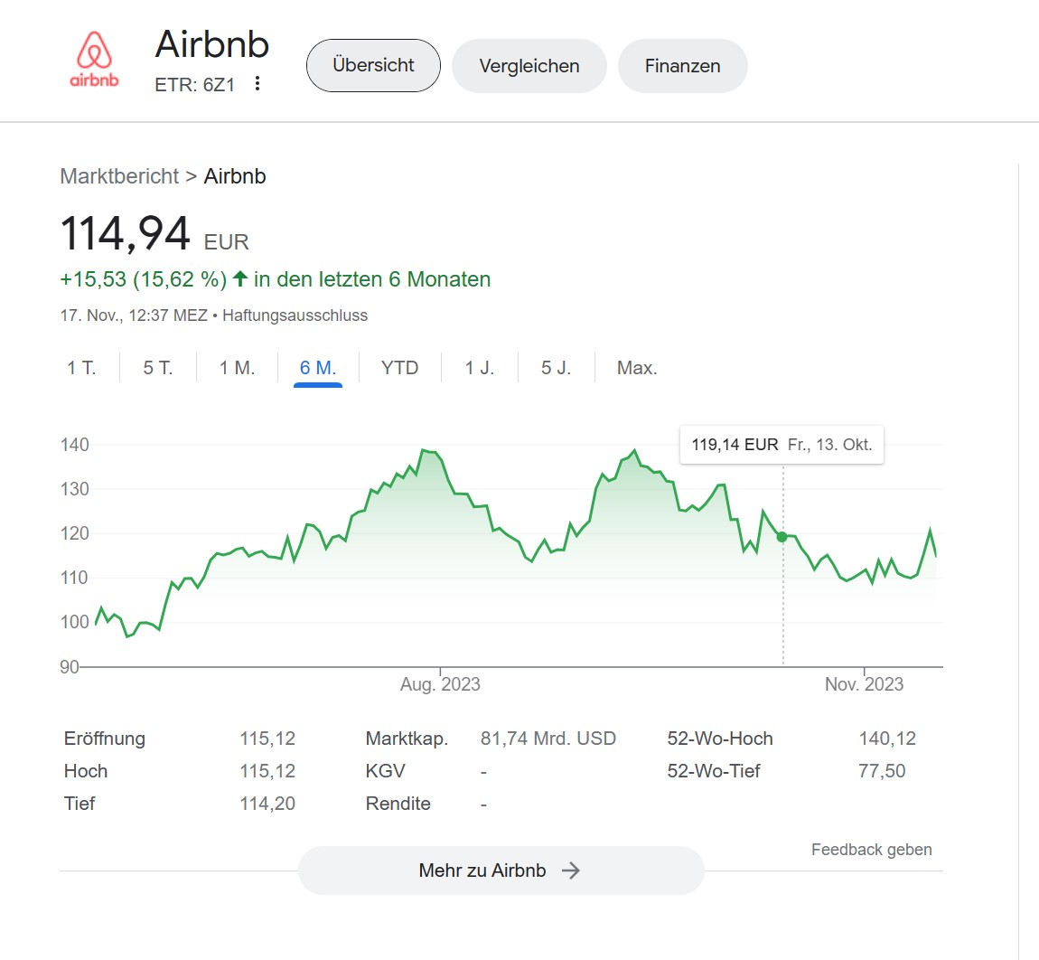Show the Max. chart range

click(x=637, y=367)
